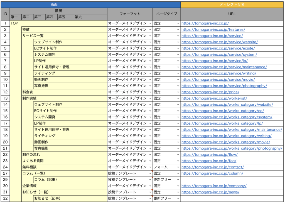Select the ディレクトリ名 header cell
The width and height of the screenshot is (285, 203).
pos(232,4)
